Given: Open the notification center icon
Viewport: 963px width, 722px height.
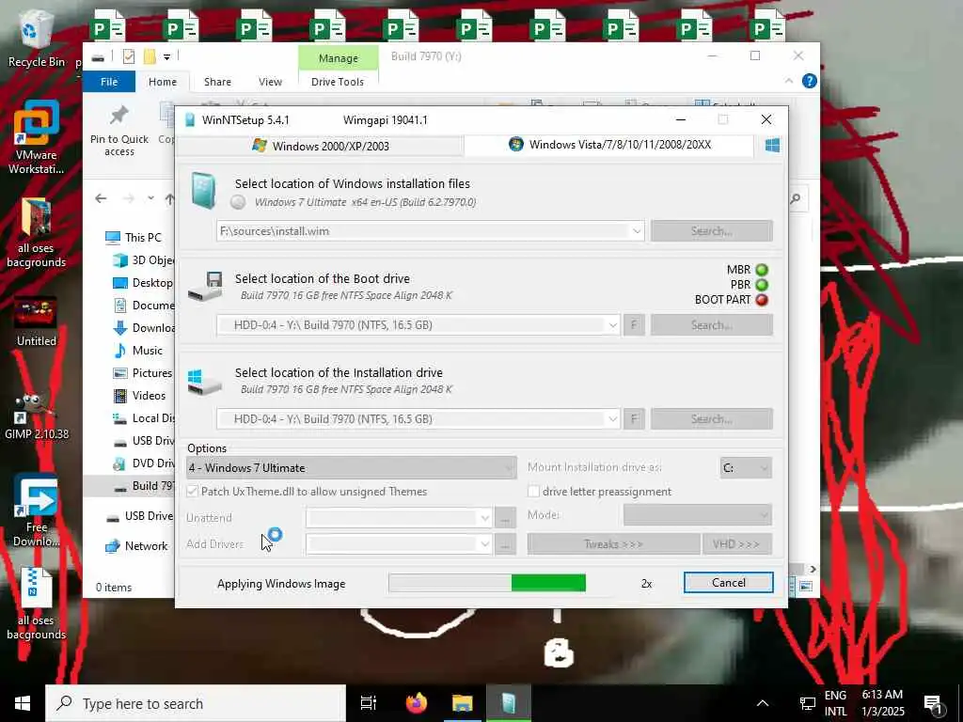Looking at the screenshot, I should 934,703.
